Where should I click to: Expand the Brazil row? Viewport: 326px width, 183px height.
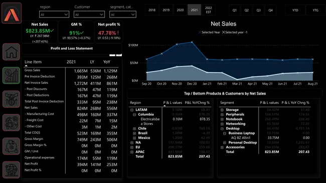click(x=134, y=133)
